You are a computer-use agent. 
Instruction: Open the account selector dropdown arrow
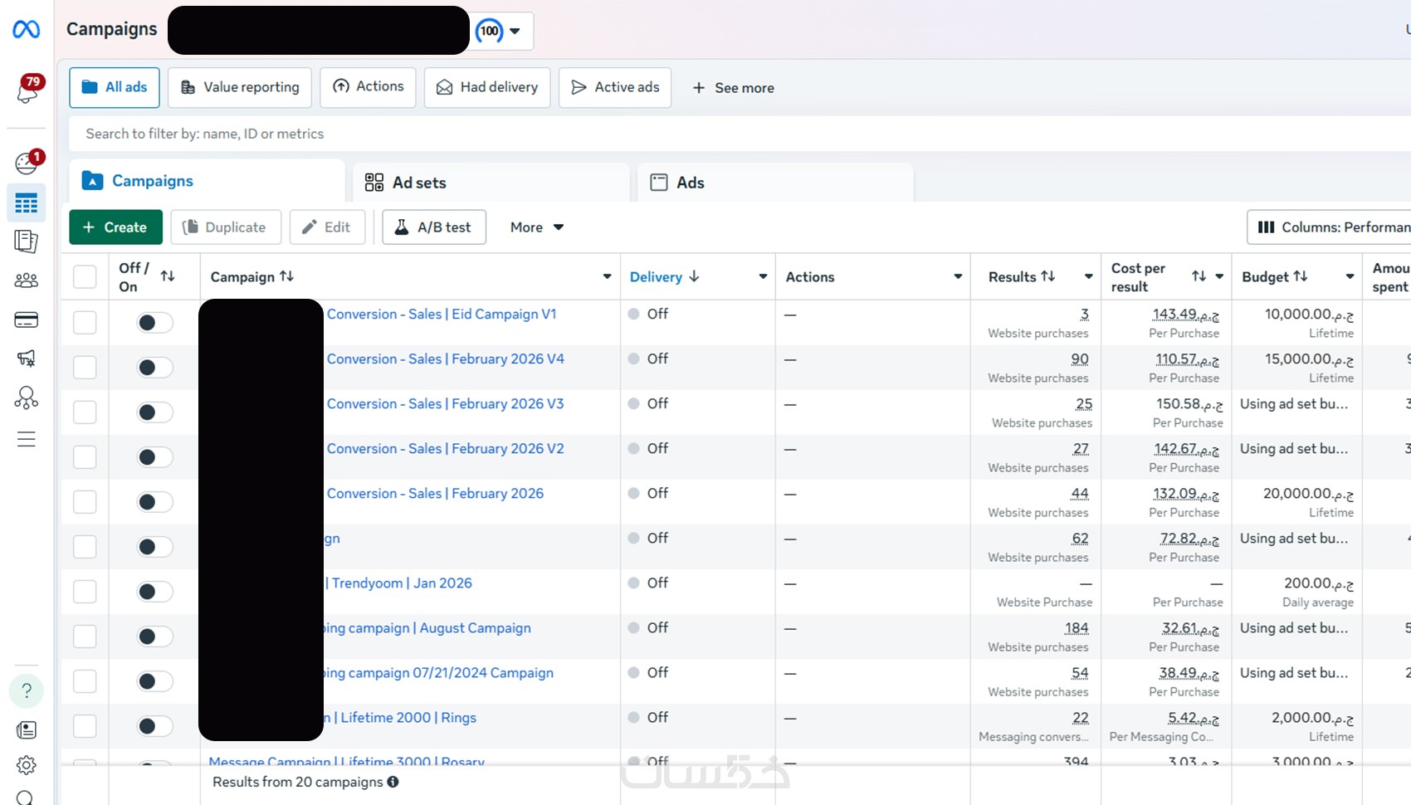pyautogui.click(x=515, y=32)
